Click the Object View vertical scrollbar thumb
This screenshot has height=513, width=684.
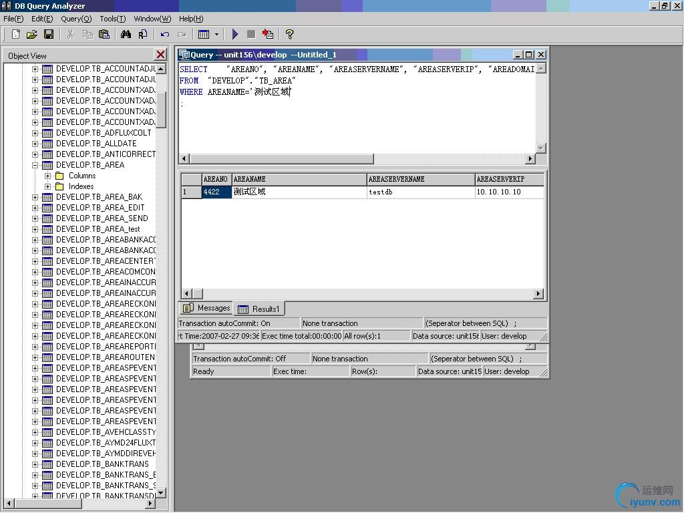click(161, 109)
